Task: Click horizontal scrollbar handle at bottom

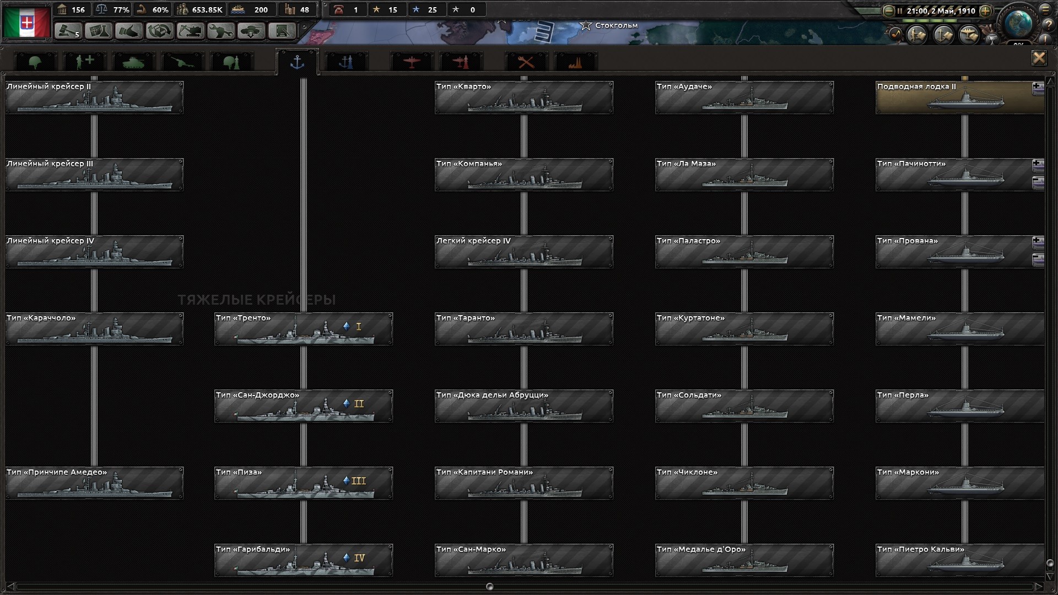Action: click(489, 587)
